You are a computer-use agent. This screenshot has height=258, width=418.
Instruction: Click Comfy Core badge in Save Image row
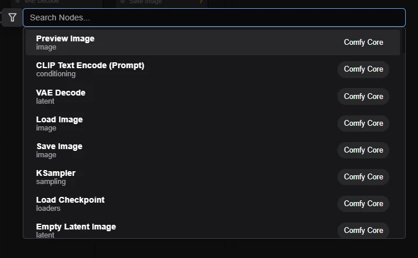pos(363,150)
